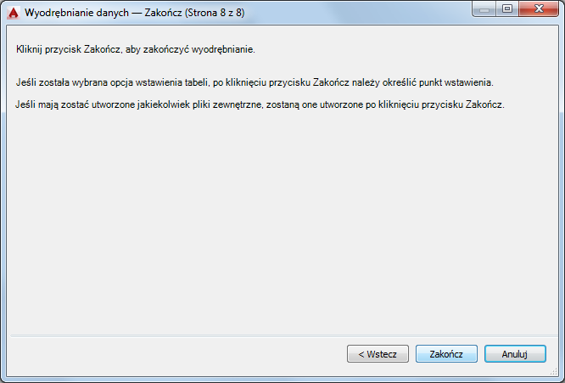This screenshot has height=383, width=565.
Task: Click the "Kliknij przycisk Zakończ" instruction line
Action: coord(136,50)
